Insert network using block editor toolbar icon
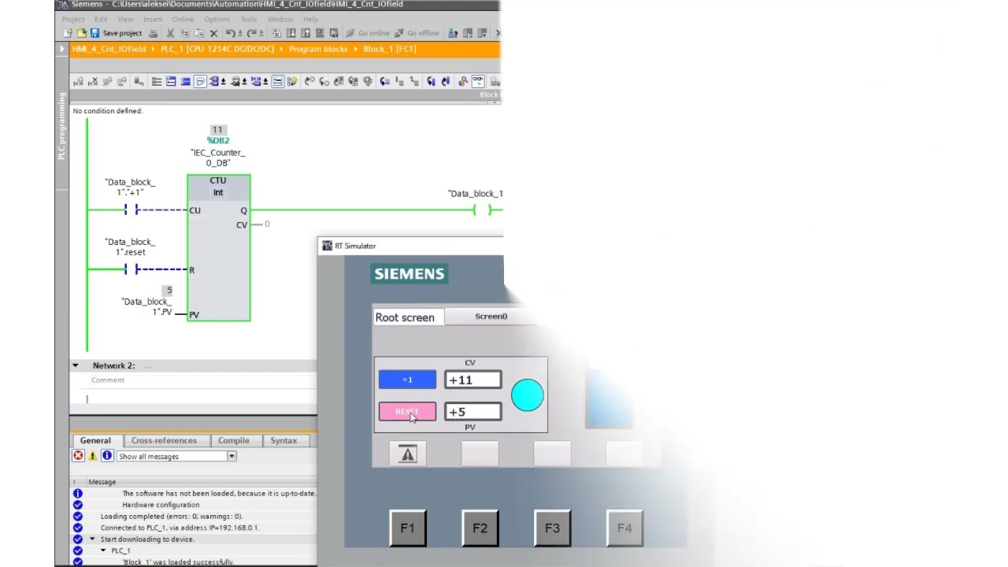 [x=78, y=81]
